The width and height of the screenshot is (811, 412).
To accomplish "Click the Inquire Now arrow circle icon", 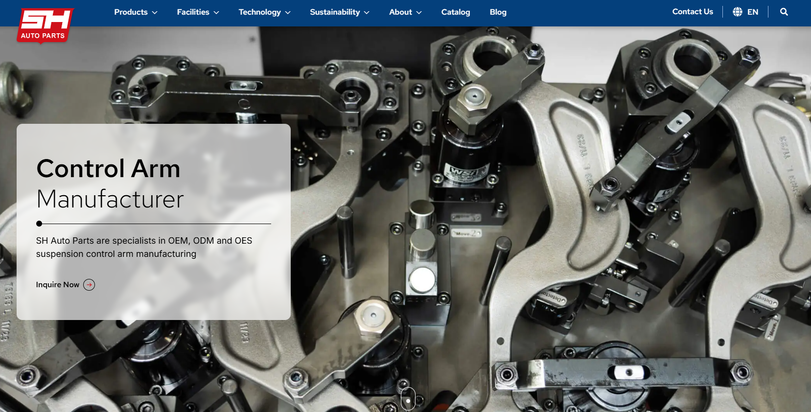I will (89, 285).
